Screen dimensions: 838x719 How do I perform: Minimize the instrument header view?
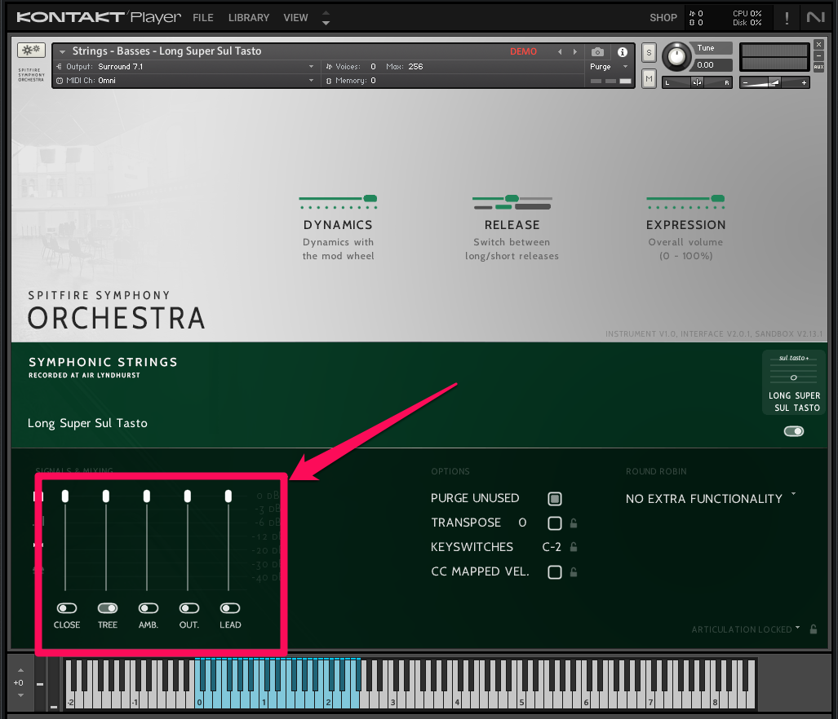point(818,55)
